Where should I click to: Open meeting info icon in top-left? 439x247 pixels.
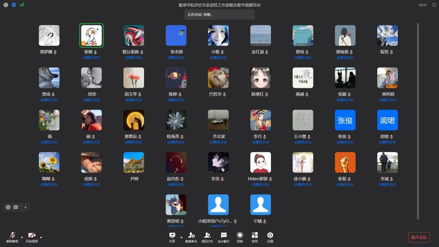[6, 5]
